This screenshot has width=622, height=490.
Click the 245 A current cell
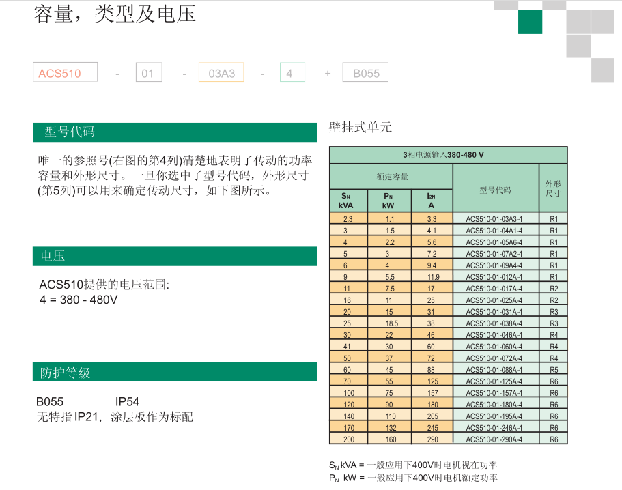coord(432,427)
